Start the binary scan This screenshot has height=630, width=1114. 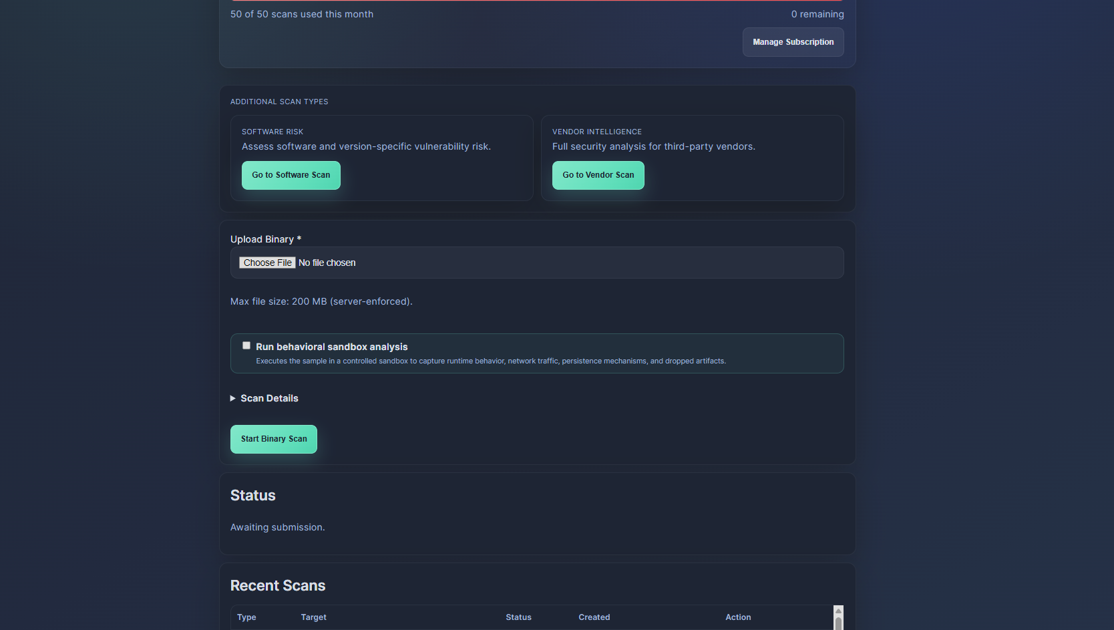click(x=273, y=439)
